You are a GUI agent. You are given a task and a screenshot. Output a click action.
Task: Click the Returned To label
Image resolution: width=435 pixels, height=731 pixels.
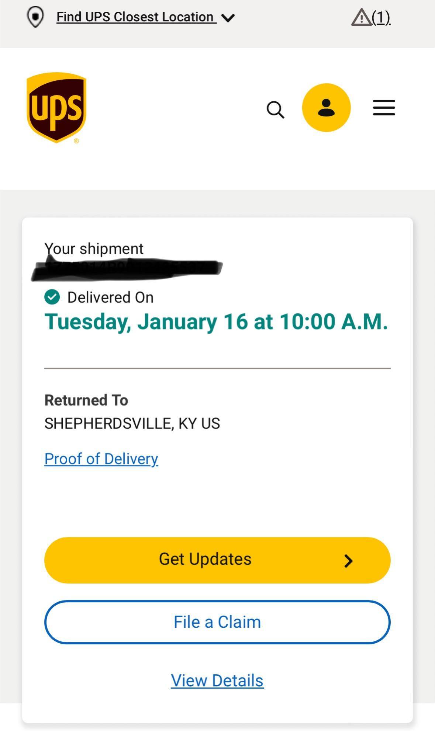86,400
